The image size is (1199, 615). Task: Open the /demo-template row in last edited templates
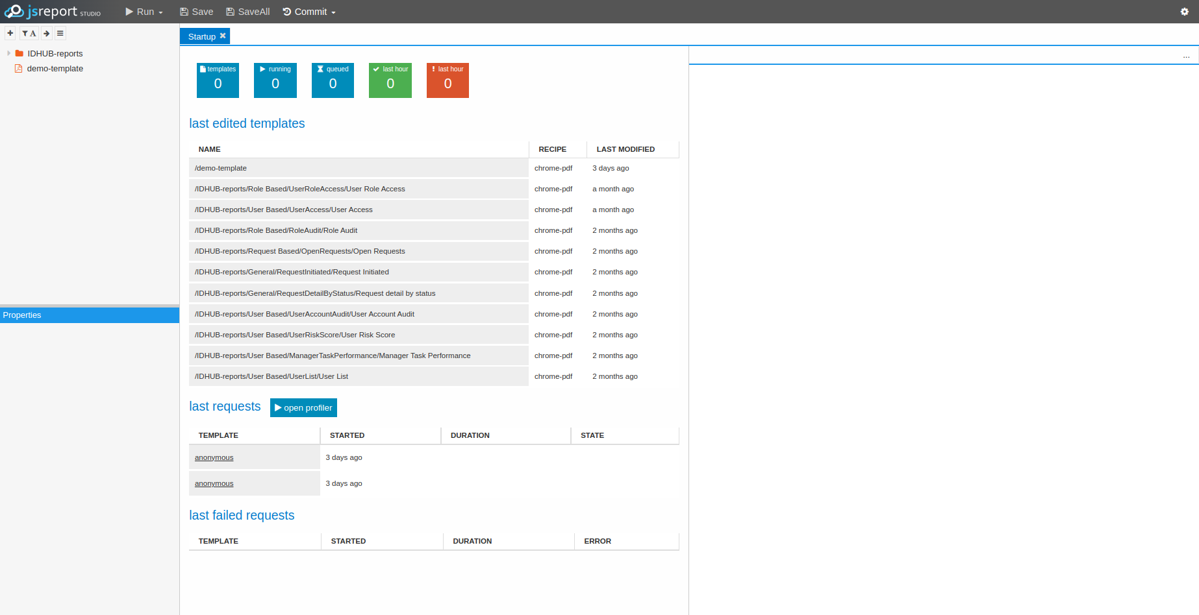(221, 168)
